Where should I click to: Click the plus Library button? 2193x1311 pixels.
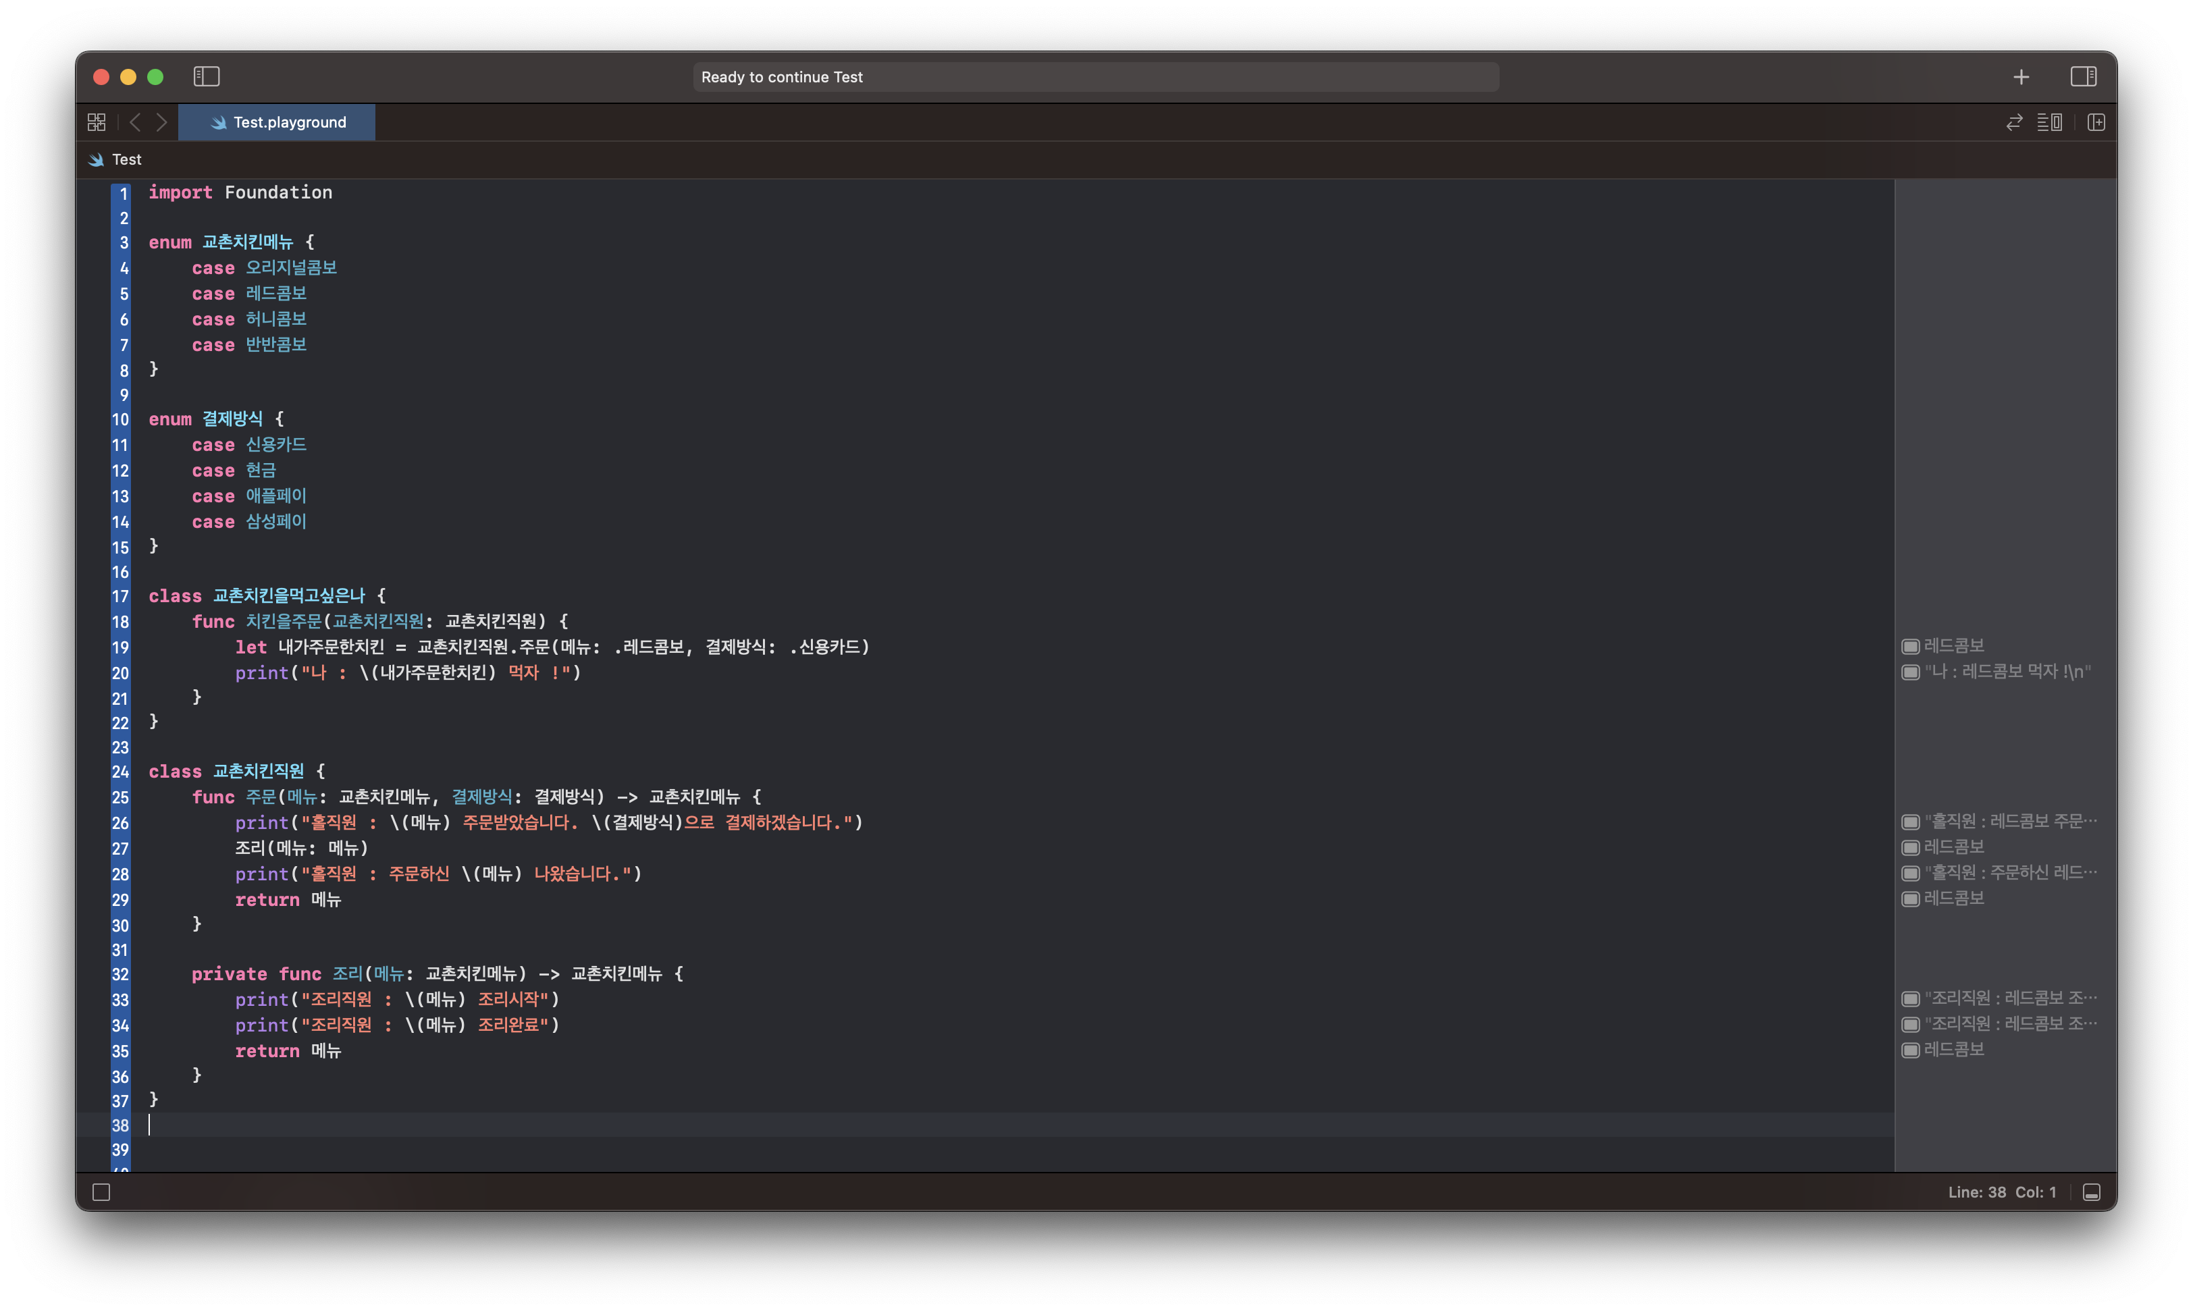tap(2021, 77)
